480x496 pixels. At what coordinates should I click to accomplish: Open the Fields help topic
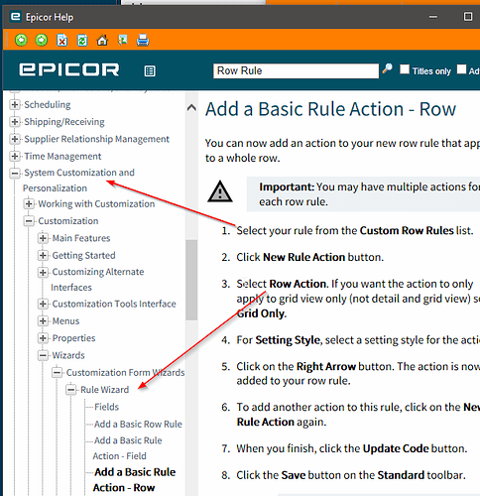coord(106,407)
